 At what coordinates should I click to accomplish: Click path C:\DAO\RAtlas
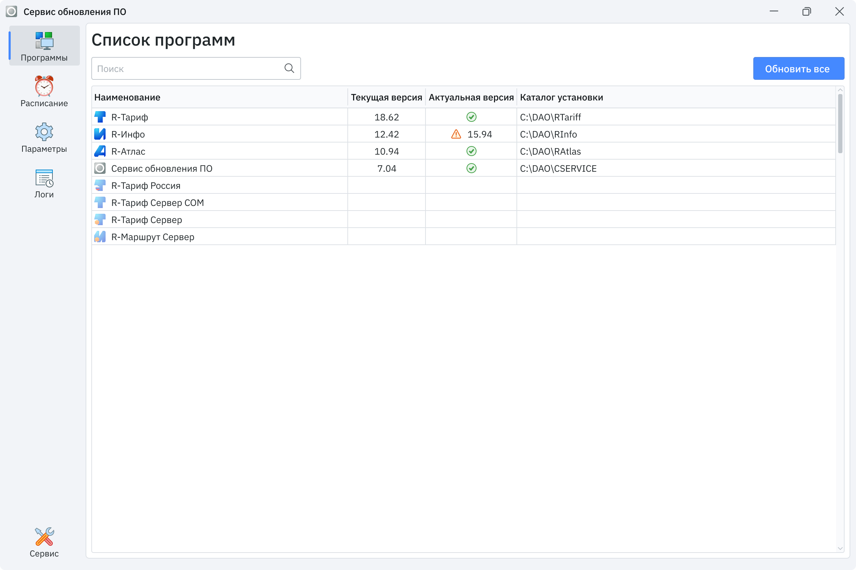pos(550,152)
